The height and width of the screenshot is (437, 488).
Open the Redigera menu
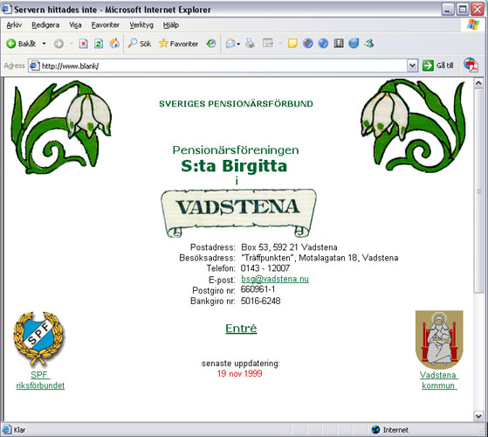click(x=45, y=25)
